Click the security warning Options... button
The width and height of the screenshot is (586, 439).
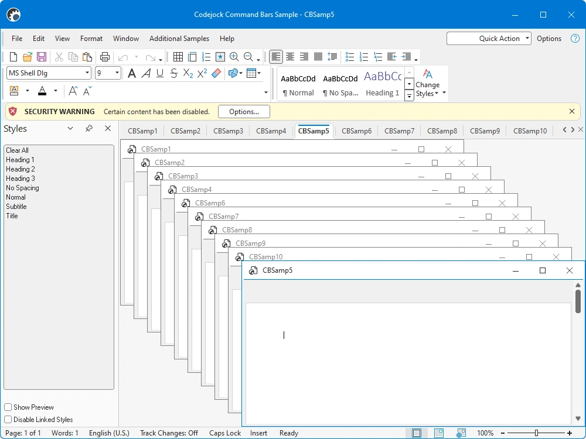244,112
